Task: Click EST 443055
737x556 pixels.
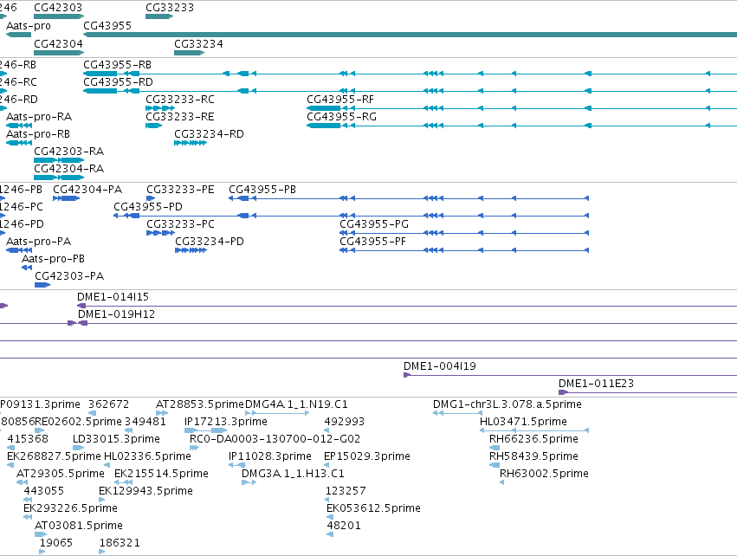Action: point(43,491)
